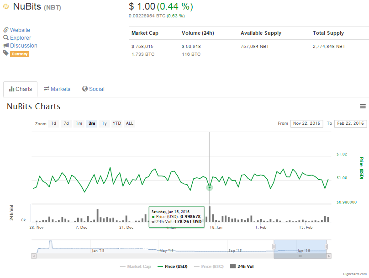Toggle Market Cap series in legend

(136, 267)
